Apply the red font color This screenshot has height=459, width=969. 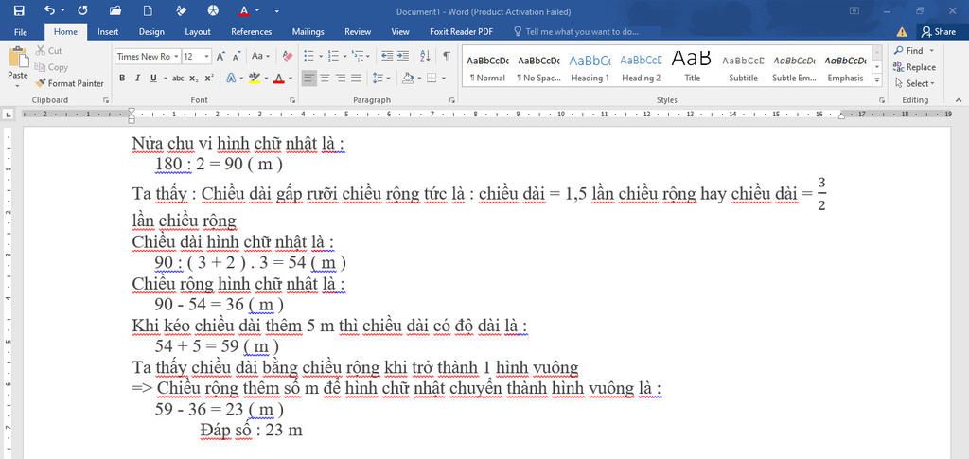pos(278,78)
